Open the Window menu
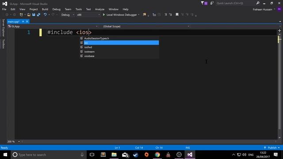Screen dimensions: 283x159 [113, 9]
